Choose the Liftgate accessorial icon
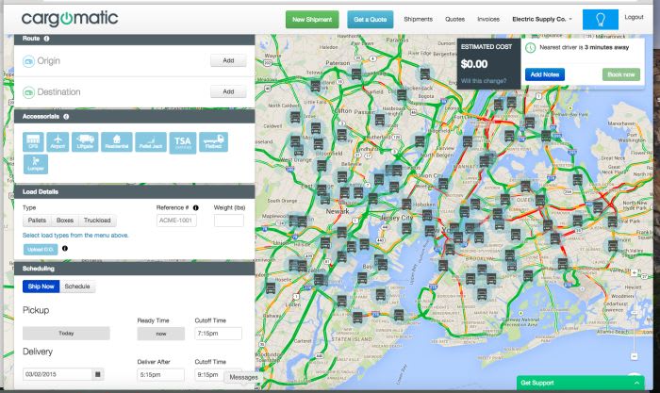 tap(86, 141)
